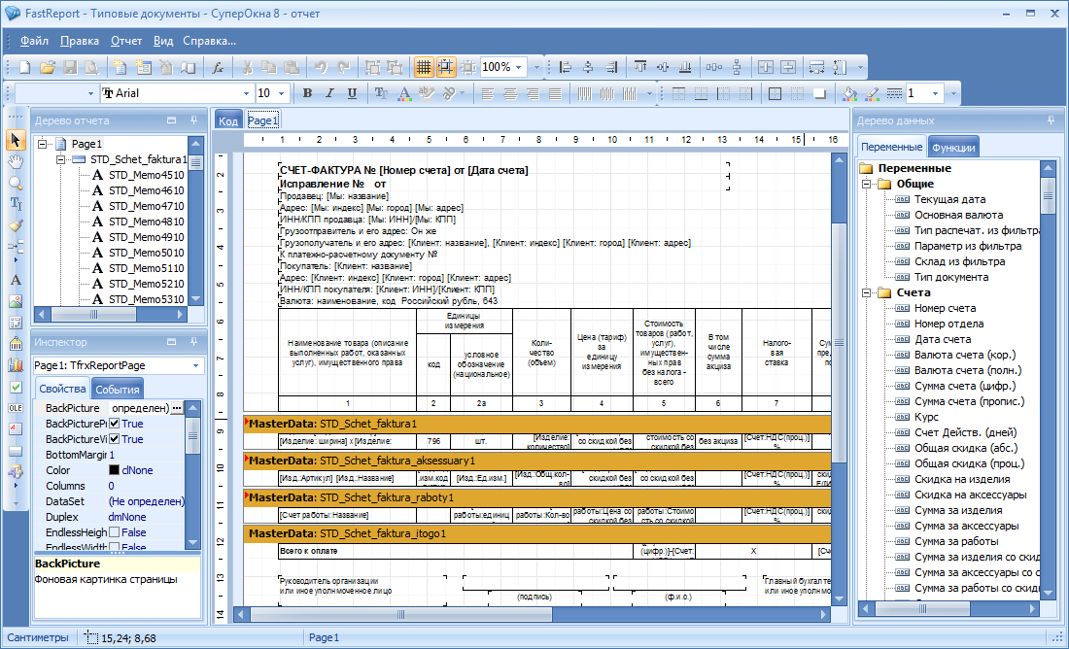Open frame line style icon

[x=894, y=93]
